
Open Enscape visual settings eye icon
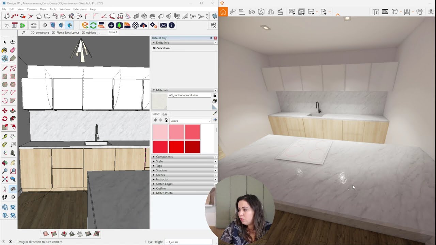point(431,12)
